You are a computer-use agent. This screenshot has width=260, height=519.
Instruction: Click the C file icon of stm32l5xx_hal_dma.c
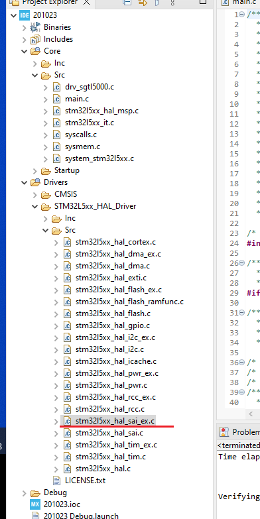tap(67, 266)
